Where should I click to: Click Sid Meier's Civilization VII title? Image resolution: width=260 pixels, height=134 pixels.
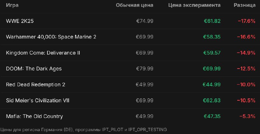(x=38, y=100)
